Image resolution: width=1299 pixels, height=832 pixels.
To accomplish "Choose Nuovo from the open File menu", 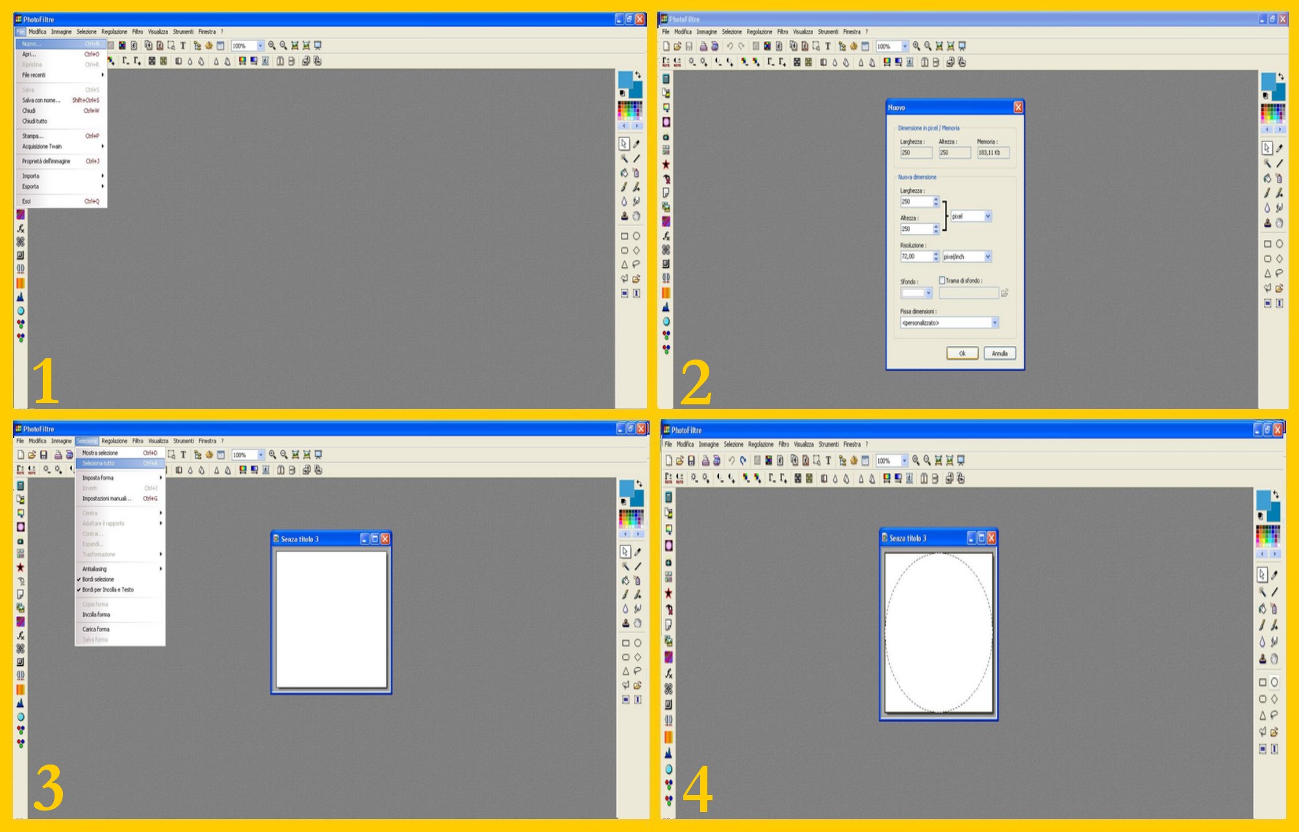I will coord(31,43).
